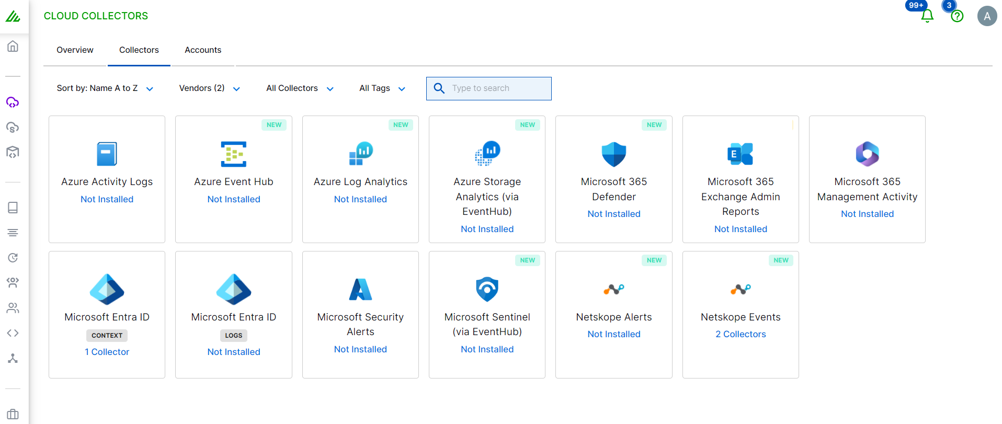Click the CONTEXT tag on Entra ID card
This screenshot has width=1002, height=424.
(x=107, y=336)
